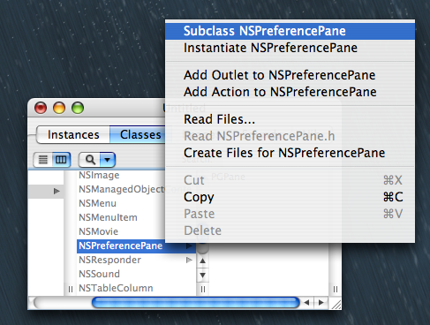The height and width of the screenshot is (325, 430).
Task: Click the column scroll up arrow
Action: [x=202, y=261]
